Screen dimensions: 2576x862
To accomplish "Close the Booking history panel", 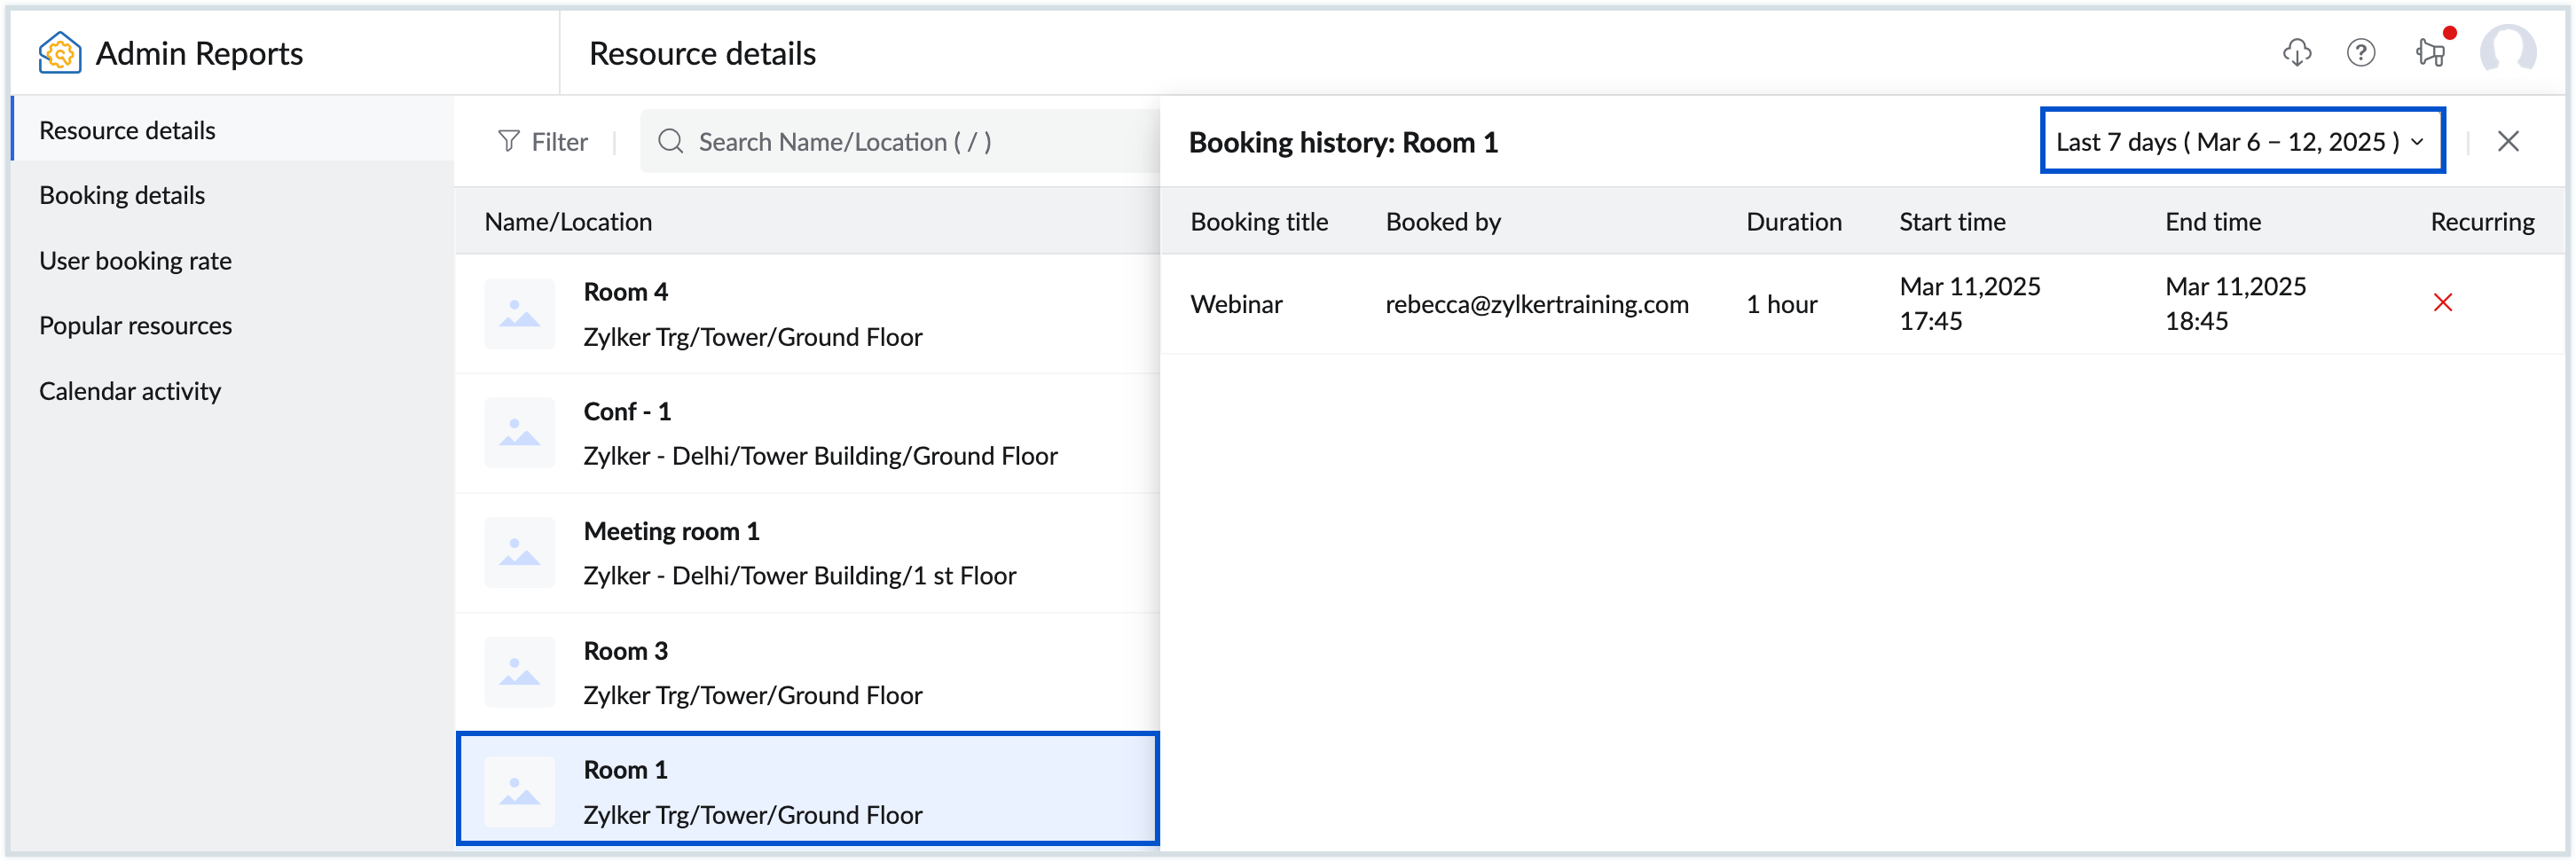I will (x=2507, y=142).
